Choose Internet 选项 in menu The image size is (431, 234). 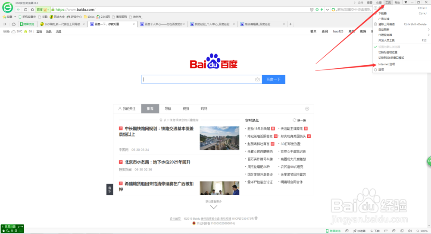tap(402, 64)
